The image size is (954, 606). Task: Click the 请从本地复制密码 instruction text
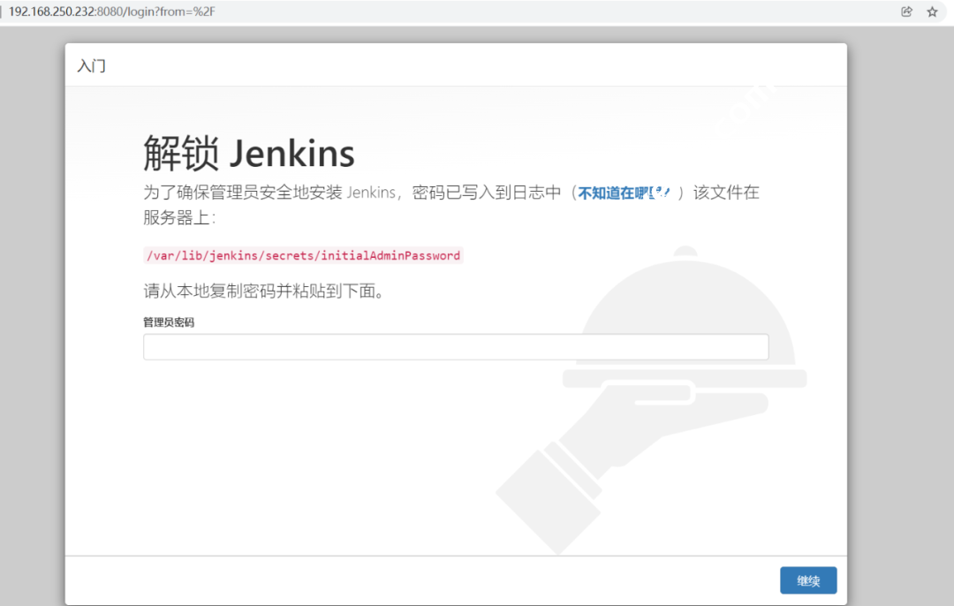(264, 291)
